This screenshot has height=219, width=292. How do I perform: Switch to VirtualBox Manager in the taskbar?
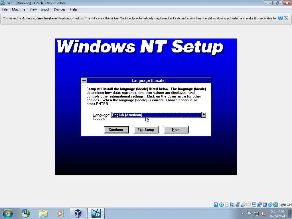(78, 213)
